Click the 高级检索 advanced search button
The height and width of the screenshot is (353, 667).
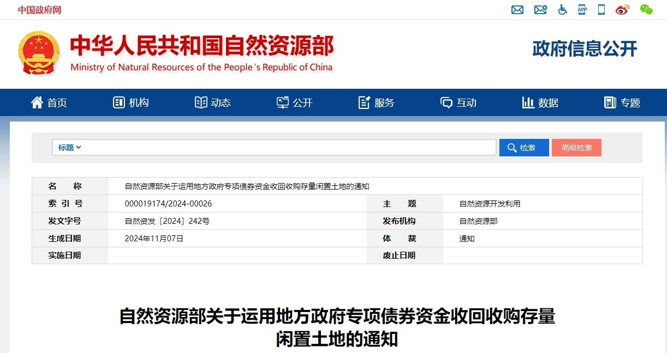pyautogui.click(x=576, y=148)
